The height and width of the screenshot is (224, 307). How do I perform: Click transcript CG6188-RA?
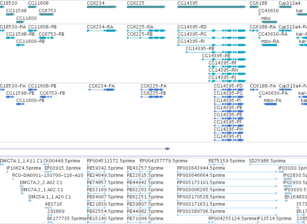tap(263, 27)
